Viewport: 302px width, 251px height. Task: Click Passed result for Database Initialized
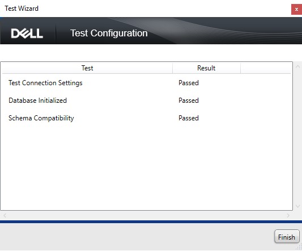[189, 101]
